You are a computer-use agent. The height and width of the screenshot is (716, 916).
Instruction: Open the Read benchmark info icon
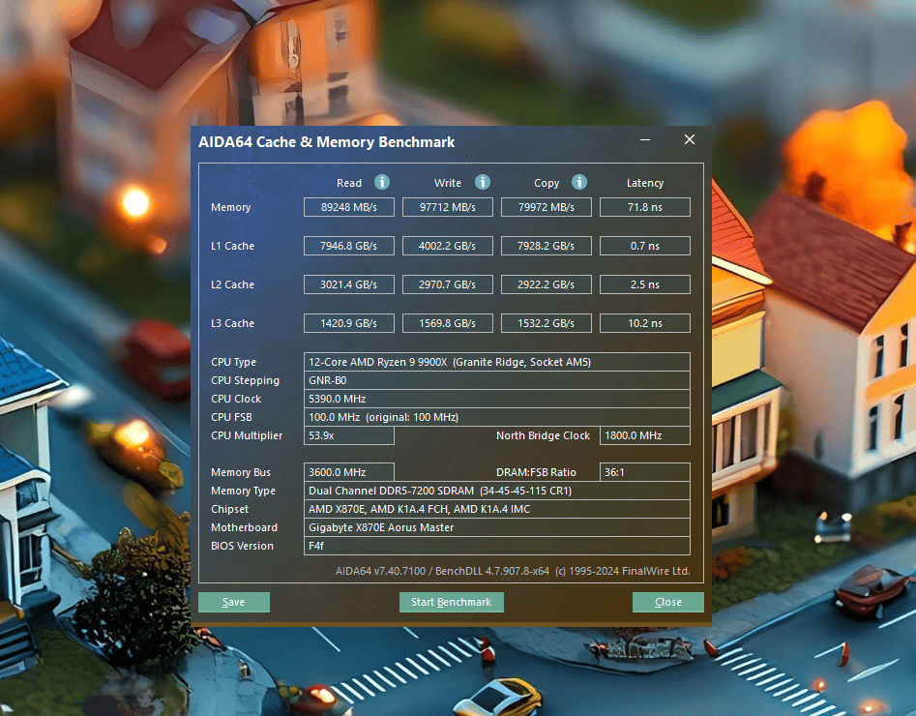coord(382,182)
